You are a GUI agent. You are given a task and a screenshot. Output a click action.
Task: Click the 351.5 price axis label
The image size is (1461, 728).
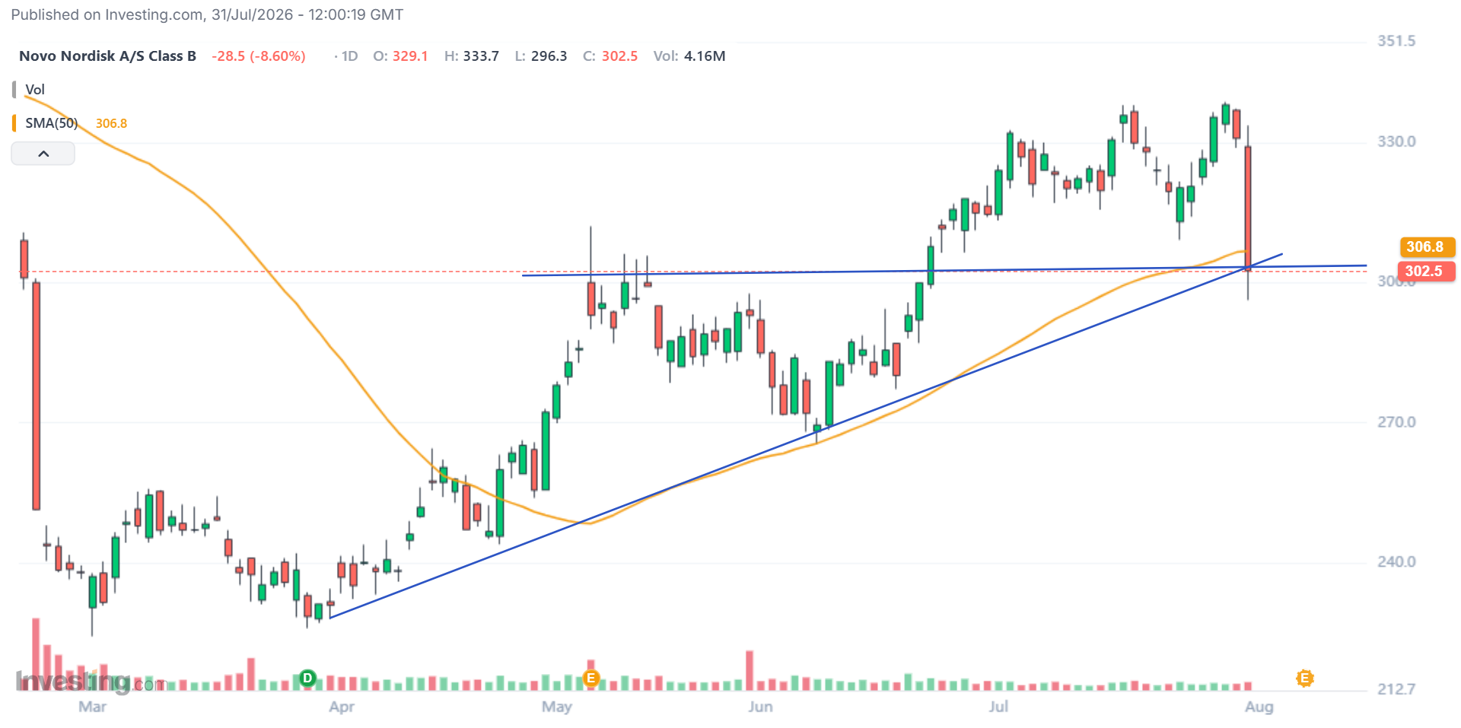tap(1396, 41)
